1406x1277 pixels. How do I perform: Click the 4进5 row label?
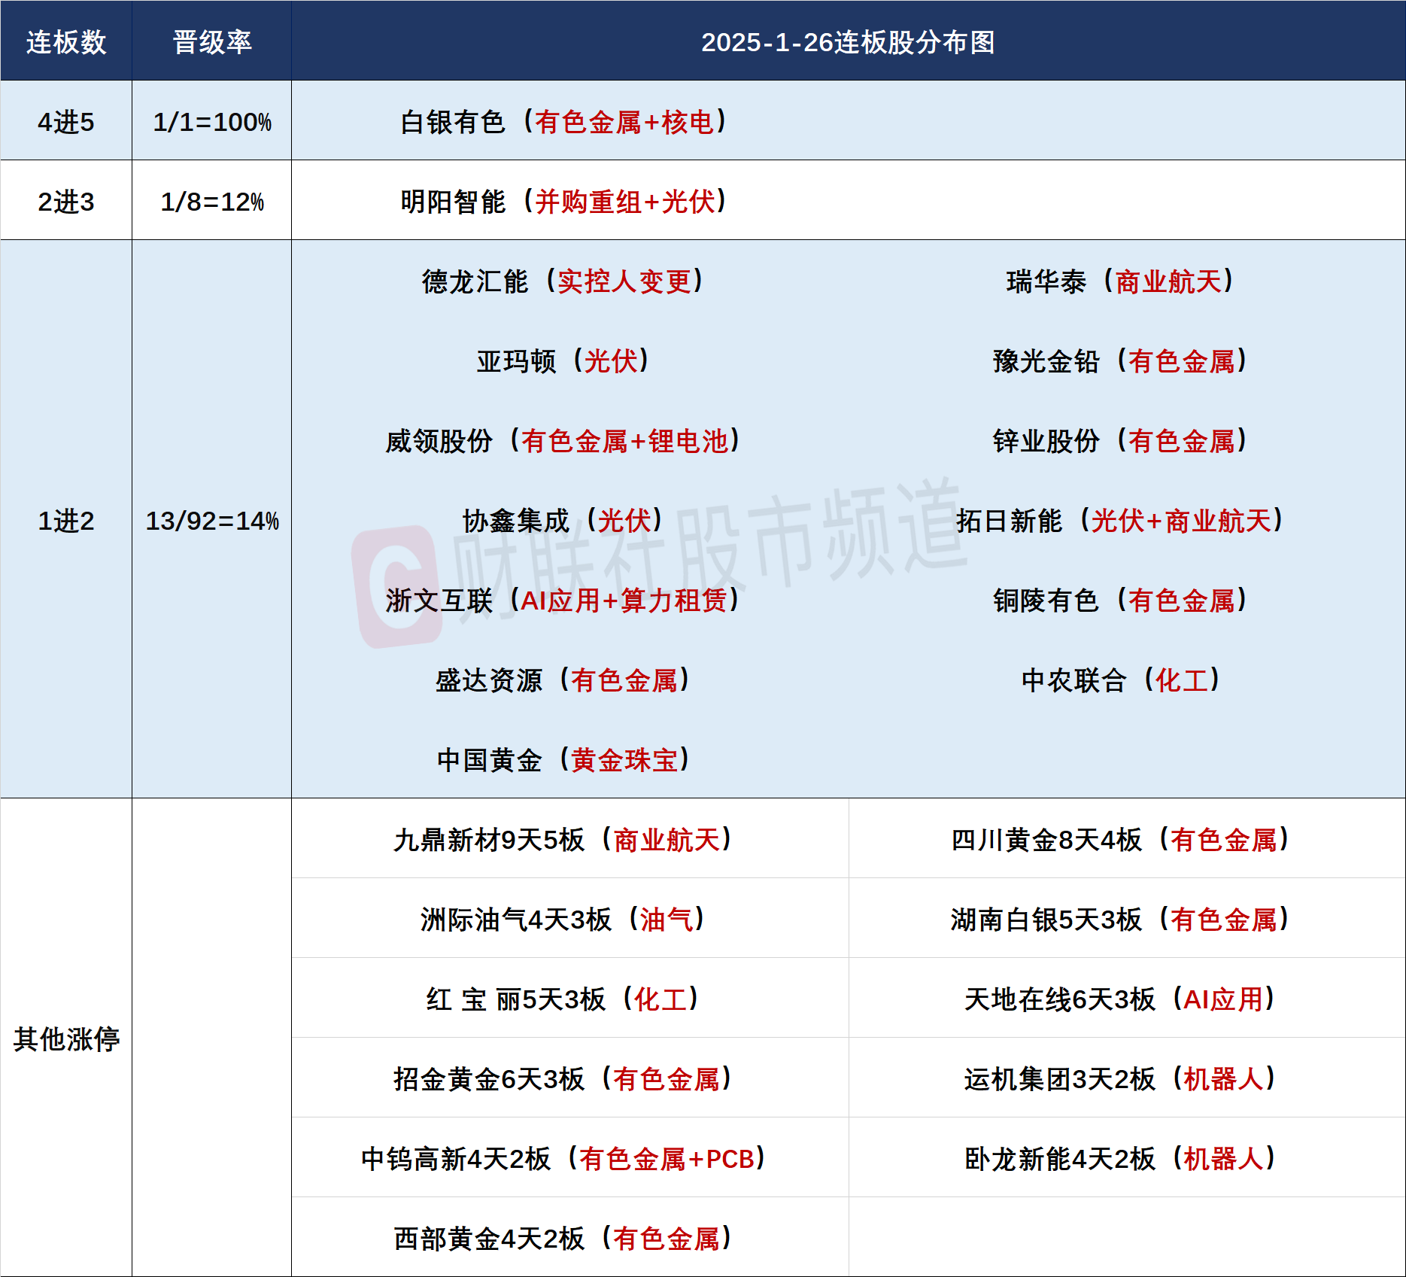68,120
